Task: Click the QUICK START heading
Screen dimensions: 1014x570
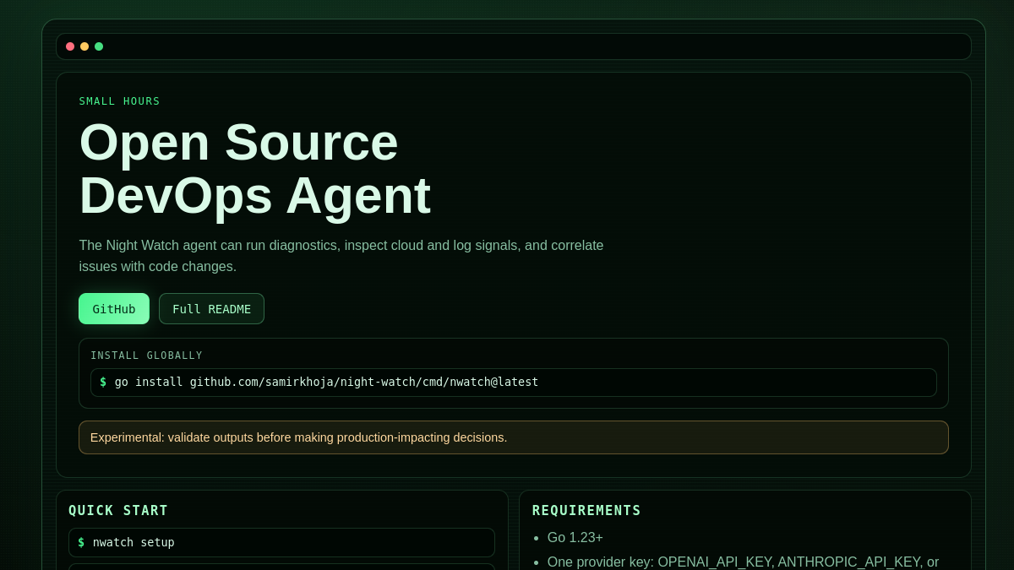Action: pyautogui.click(x=118, y=511)
